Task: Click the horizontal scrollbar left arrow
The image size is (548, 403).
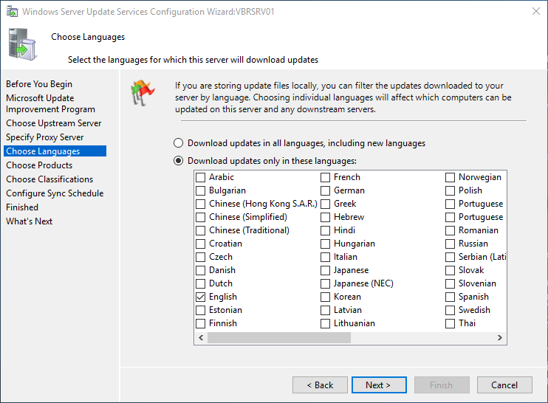Action: pos(200,337)
